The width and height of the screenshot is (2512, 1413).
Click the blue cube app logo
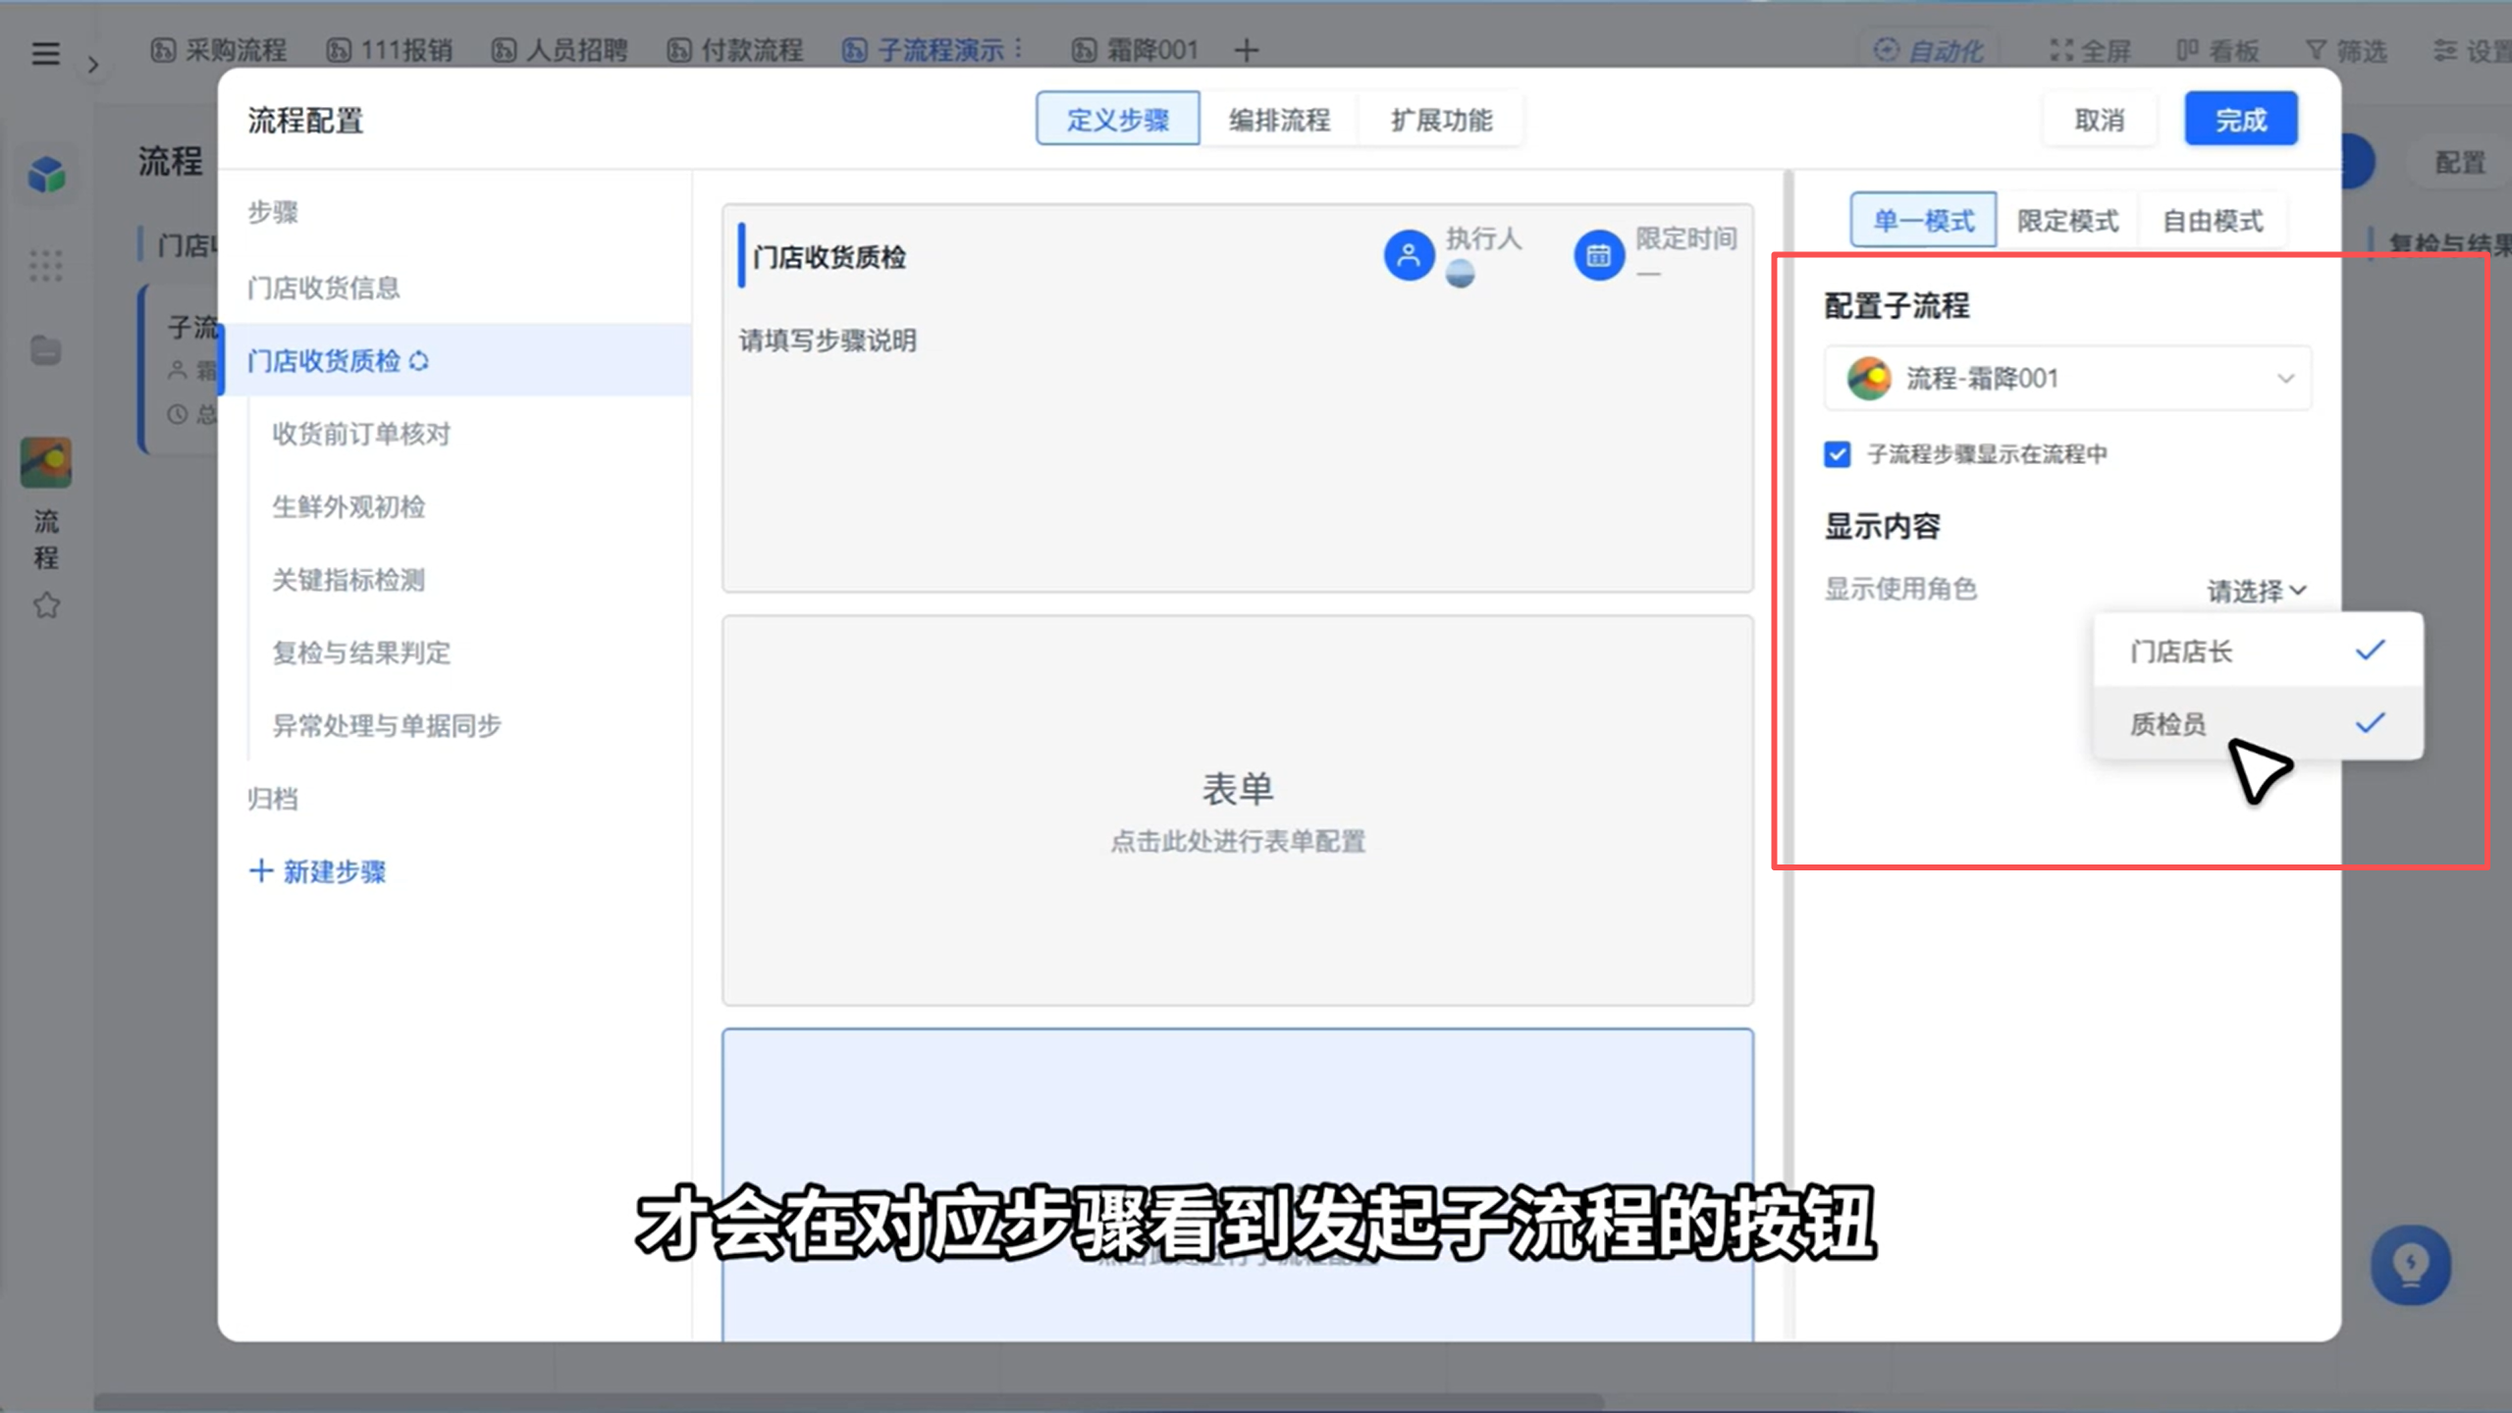(x=46, y=175)
